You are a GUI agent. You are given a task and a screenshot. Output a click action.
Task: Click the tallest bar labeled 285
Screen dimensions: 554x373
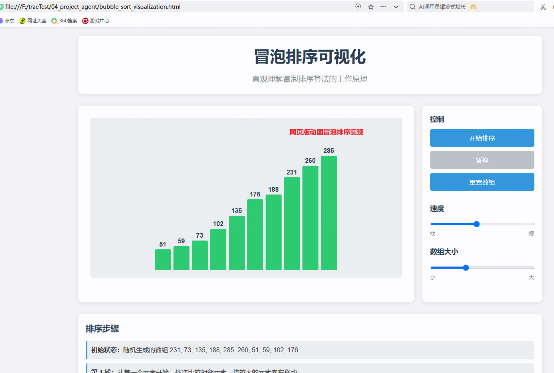coord(329,213)
